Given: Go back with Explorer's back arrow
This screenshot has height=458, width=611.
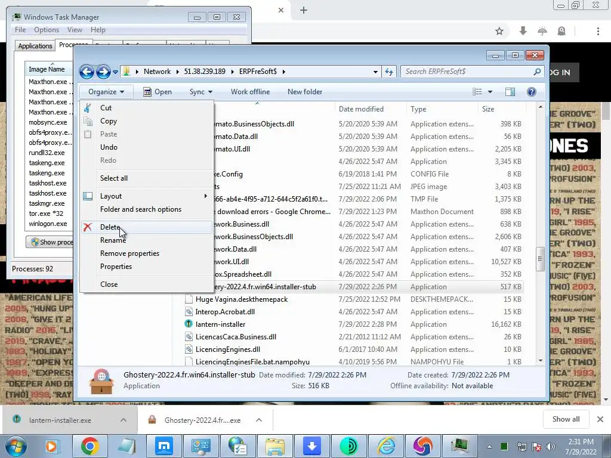Looking at the screenshot, I should (87, 72).
